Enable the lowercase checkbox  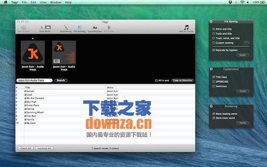(214, 86)
